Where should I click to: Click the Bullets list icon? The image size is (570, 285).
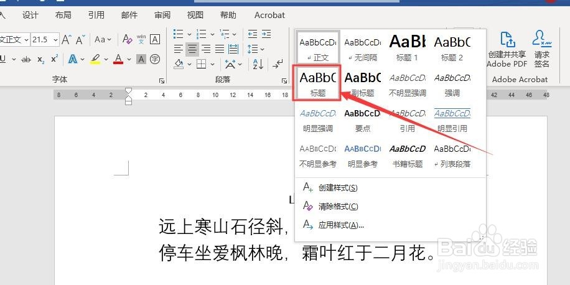click(178, 34)
